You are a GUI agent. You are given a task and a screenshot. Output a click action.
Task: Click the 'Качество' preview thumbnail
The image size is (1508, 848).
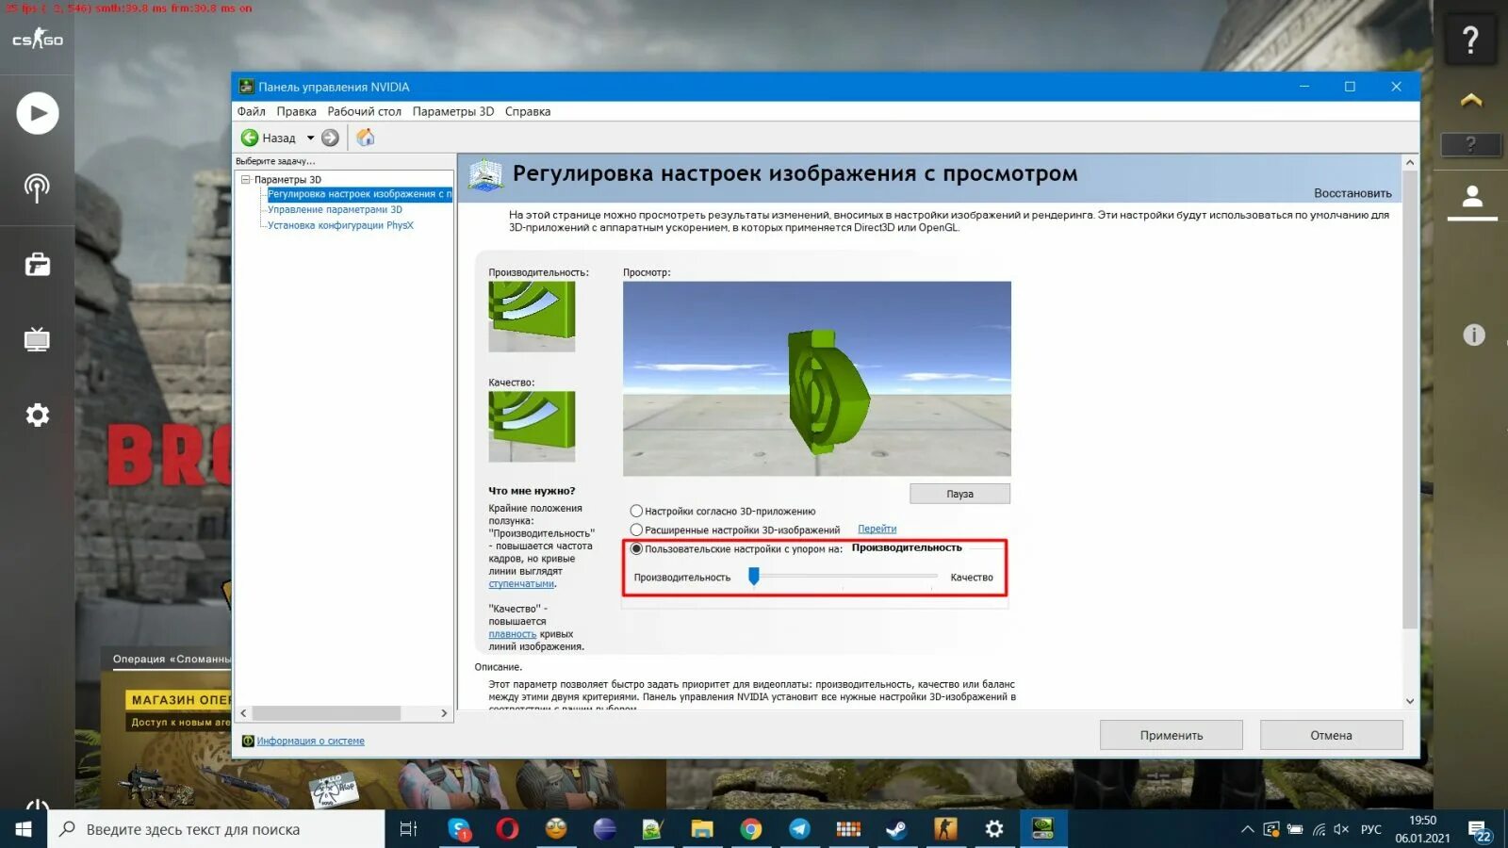pos(532,426)
